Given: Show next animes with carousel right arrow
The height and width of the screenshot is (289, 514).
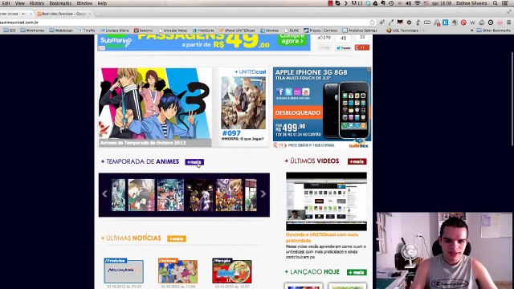Looking at the screenshot, I should coord(263,193).
